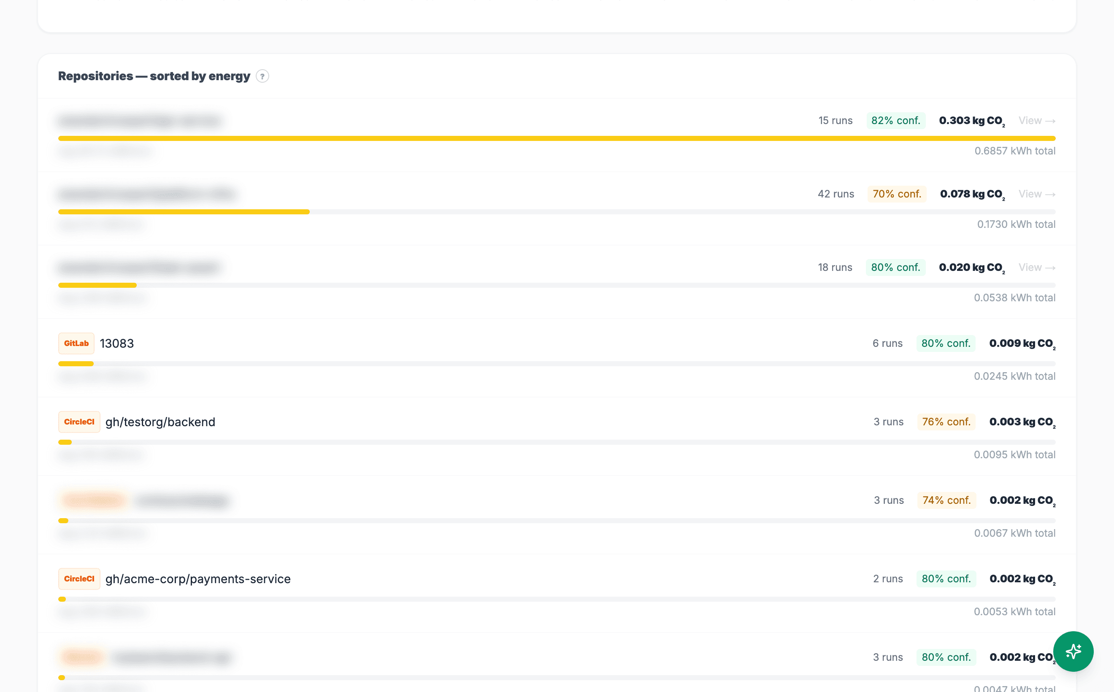Image resolution: width=1114 pixels, height=692 pixels.
Task: Click '0.009 kg CO₂' value
Action: (x=1022, y=344)
